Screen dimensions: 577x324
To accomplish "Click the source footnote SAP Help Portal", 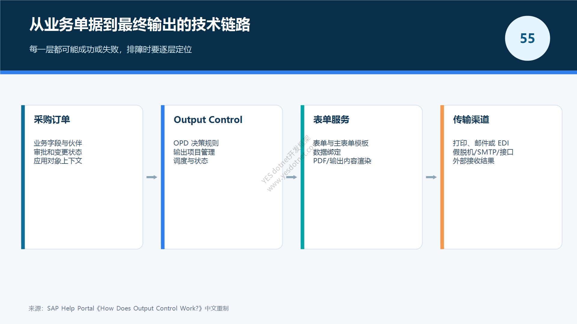I will click(x=129, y=308).
